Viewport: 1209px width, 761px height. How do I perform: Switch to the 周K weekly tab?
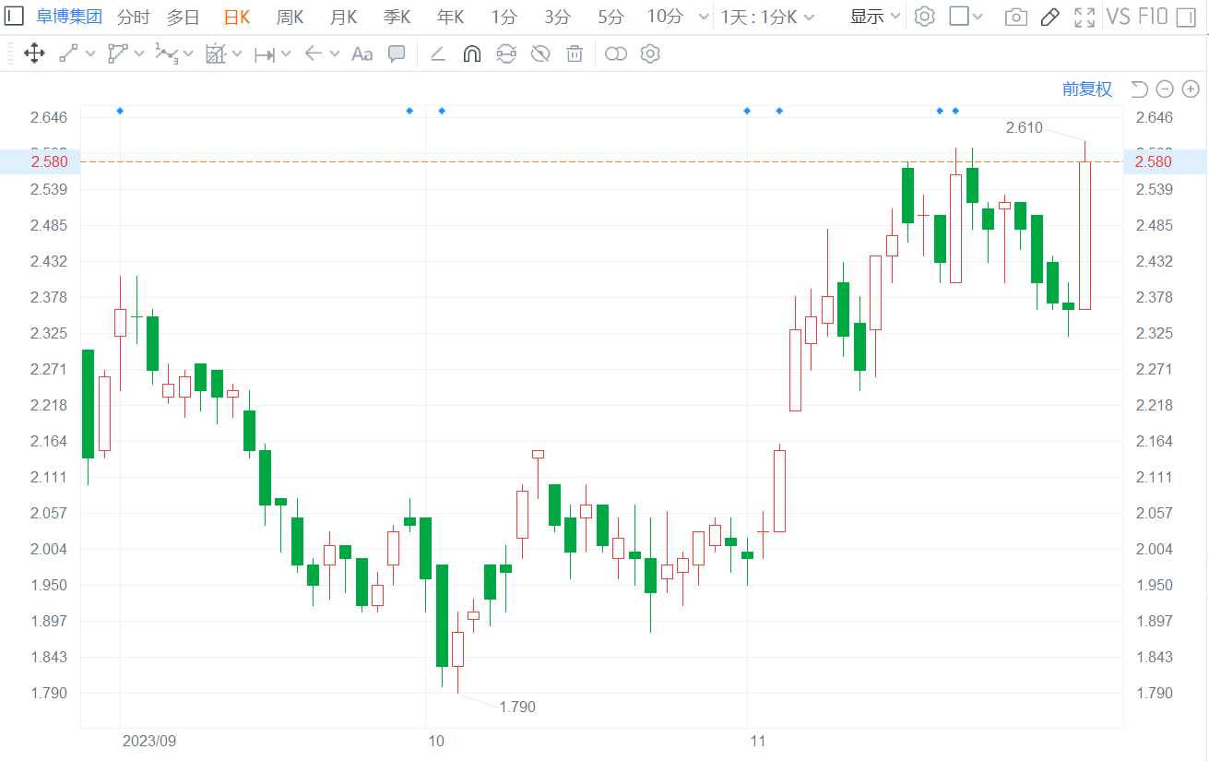click(x=290, y=17)
